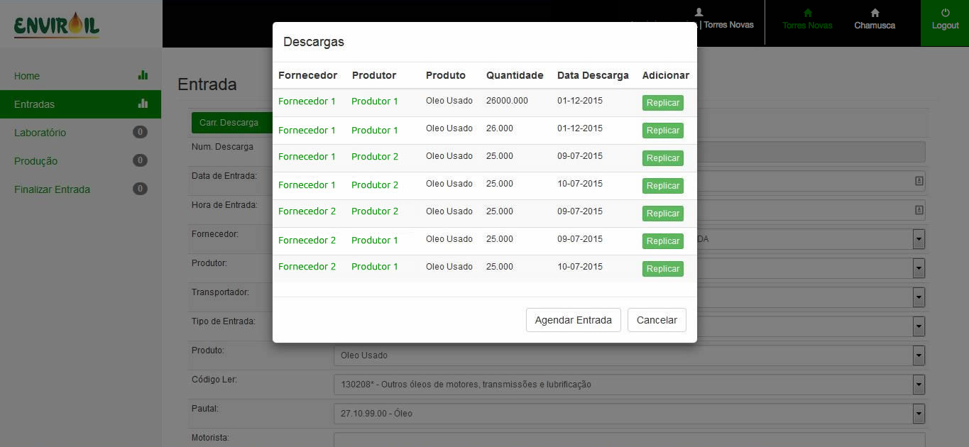Click the chart icon next to Home
The image size is (969, 447).
click(143, 75)
